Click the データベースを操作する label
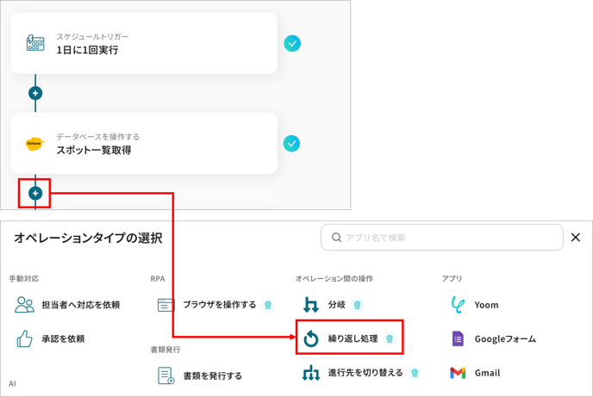593x397 pixels. 98,137
